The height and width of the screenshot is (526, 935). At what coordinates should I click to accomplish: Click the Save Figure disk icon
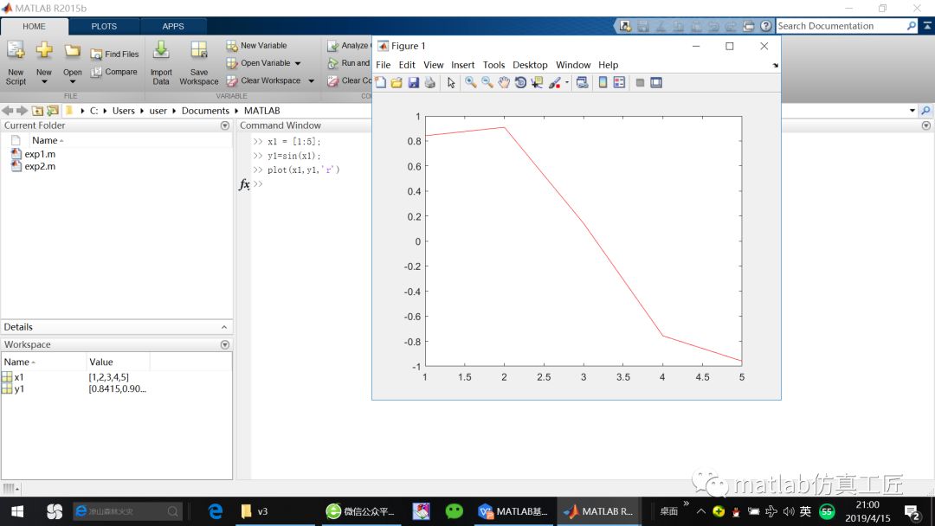413,83
